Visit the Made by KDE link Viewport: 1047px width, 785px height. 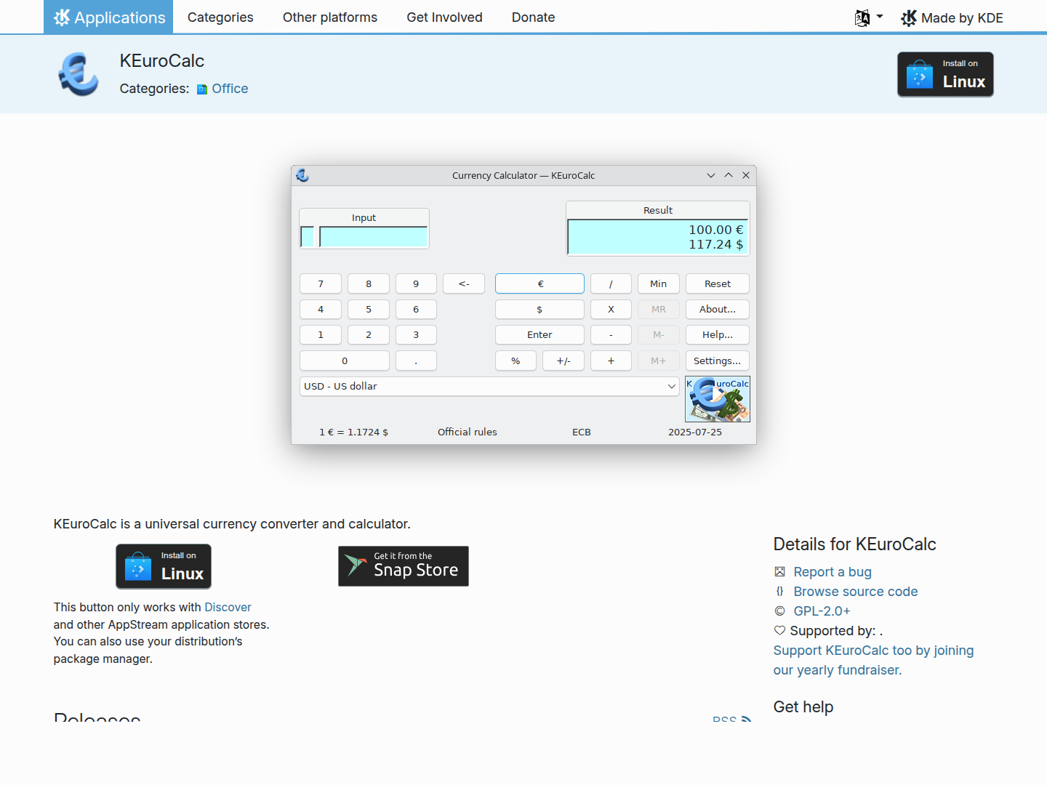952,17
